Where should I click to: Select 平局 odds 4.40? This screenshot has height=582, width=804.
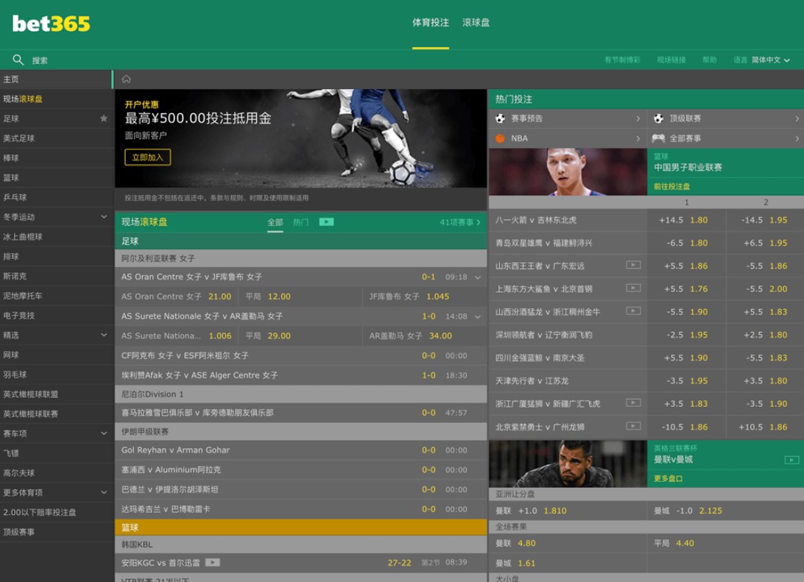[725, 543]
